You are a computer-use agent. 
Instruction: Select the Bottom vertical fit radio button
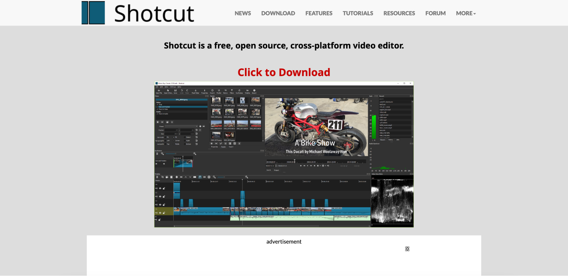coord(184,144)
